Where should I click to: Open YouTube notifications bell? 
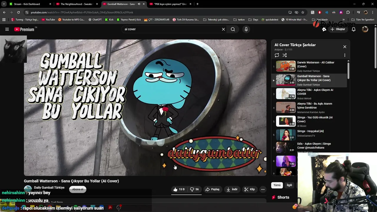[x=354, y=29]
